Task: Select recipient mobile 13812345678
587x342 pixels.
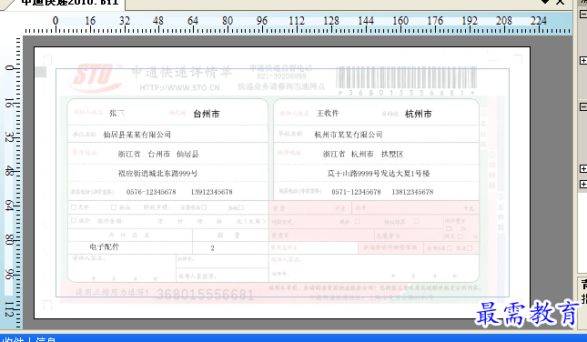Action: [412, 192]
